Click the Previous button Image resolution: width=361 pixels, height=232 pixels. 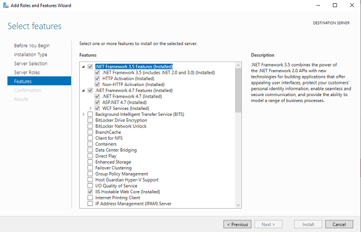[237, 224]
